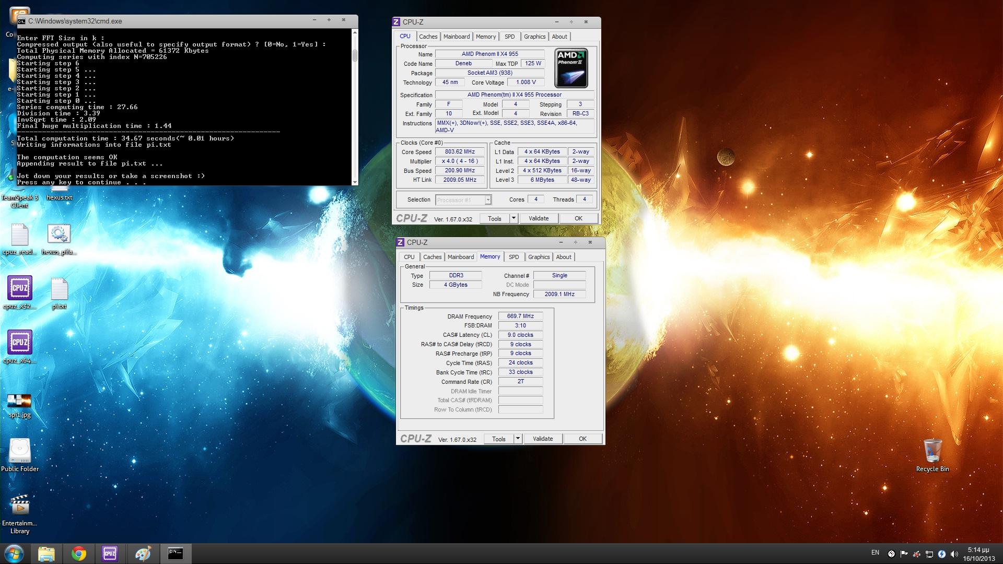
Task: Click the 'hexus.txt' desktop label
Action: coord(59,197)
